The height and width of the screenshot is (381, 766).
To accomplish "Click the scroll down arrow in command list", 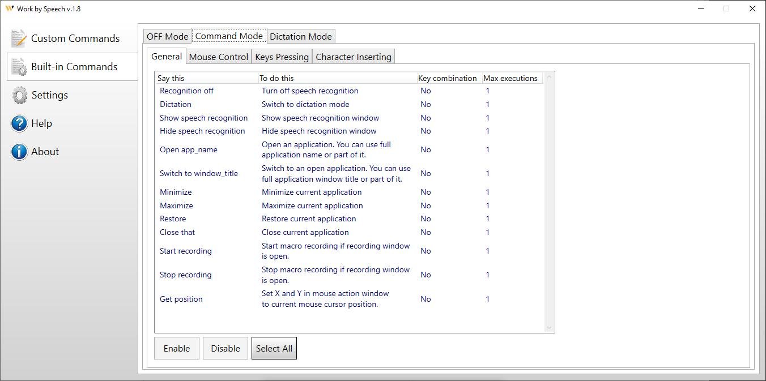I will coord(548,328).
